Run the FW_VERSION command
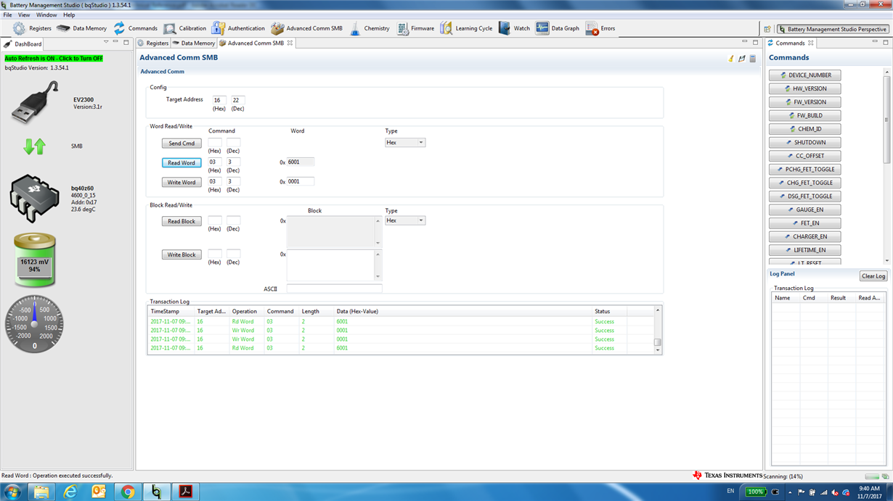Viewport: 893px width, 501px height. 805,102
